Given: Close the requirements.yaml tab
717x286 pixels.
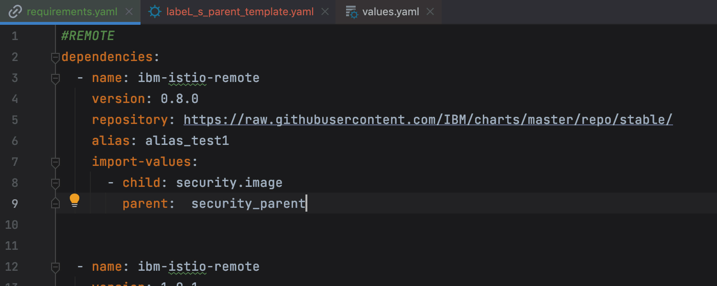Looking at the screenshot, I should click(129, 12).
